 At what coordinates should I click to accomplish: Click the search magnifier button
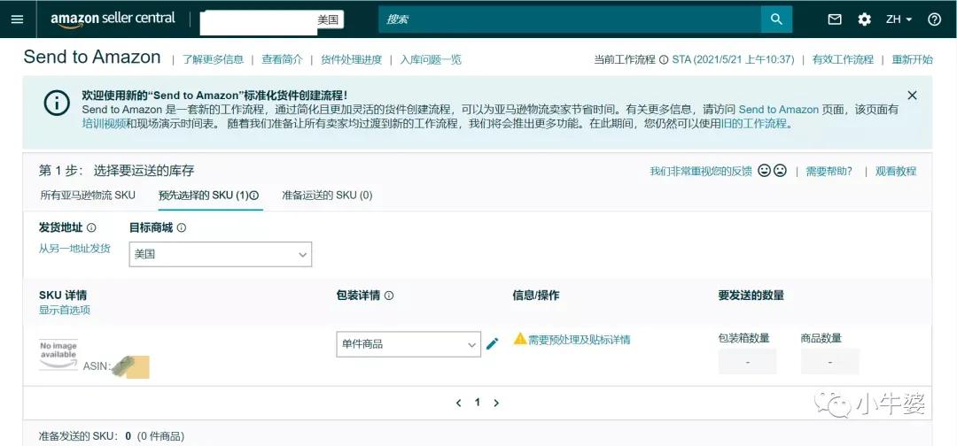pos(776,19)
